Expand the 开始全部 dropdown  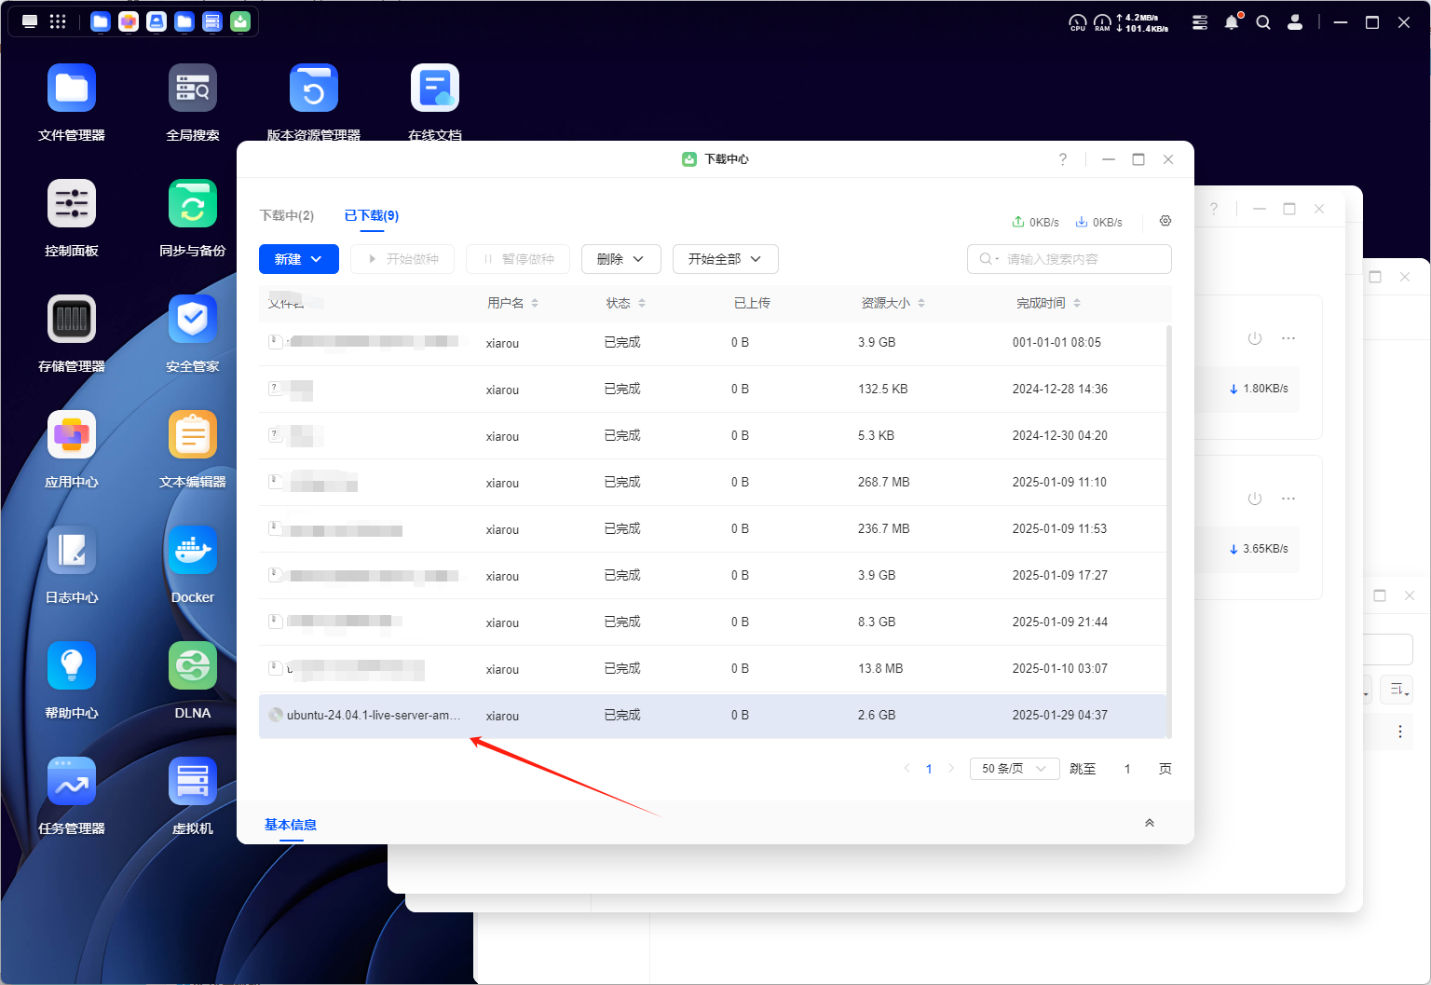(725, 259)
